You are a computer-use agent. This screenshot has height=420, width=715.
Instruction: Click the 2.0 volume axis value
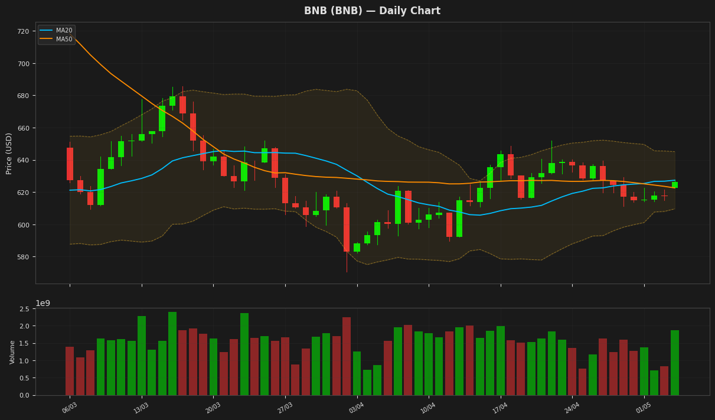pos(24,326)
